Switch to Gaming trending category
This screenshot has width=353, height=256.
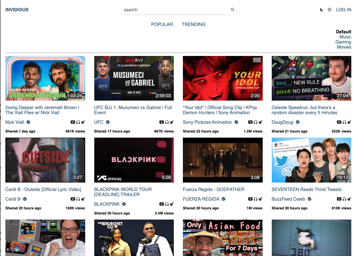[x=343, y=42]
